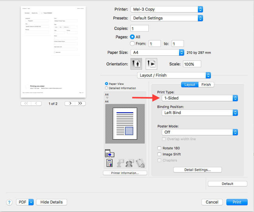This screenshot has height=212, width=254.
Task: Click the printer output tray icon
Action: coord(109,154)
